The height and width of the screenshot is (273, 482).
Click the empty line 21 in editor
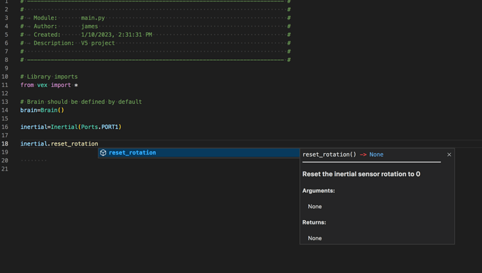246,169
